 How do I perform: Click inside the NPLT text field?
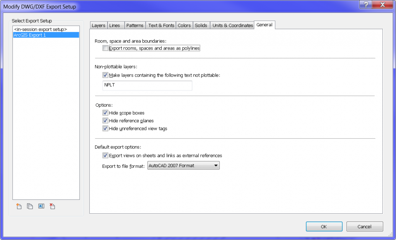click(147, 85)
